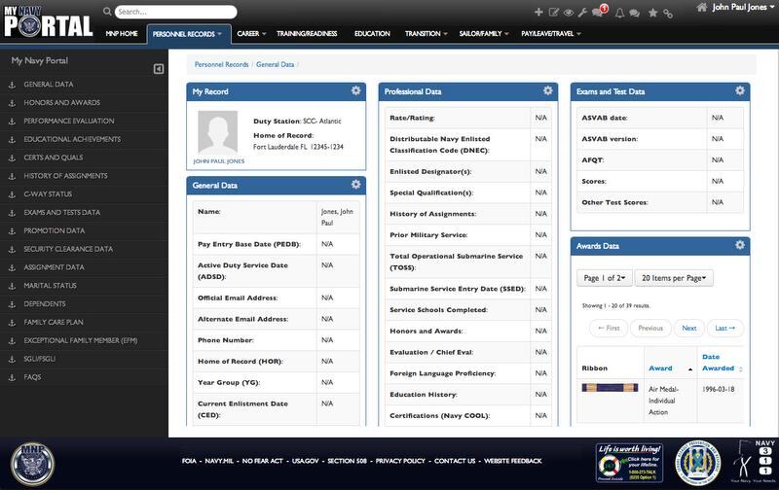Click Contact Us footer link

455,461
